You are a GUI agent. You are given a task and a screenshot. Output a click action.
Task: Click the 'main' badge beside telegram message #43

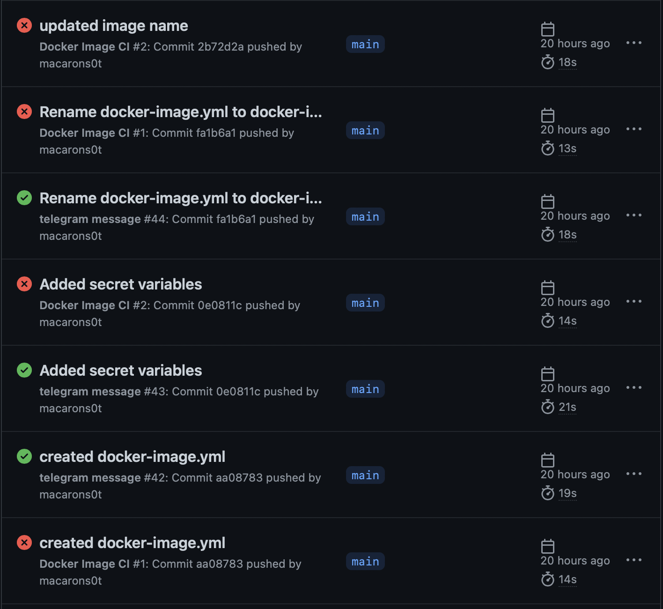pos(365,389)
